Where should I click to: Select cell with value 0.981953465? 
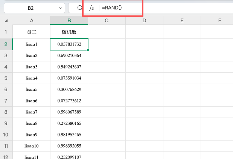coord(69,135)
